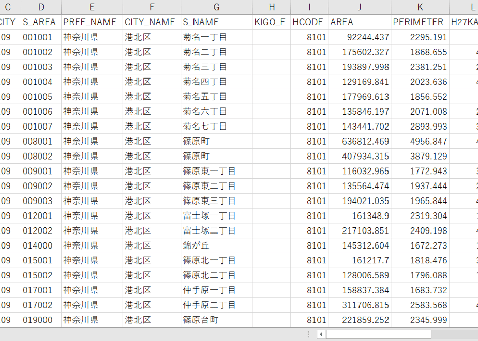Click AREA value 92244.437
This screenshot has width=478, height=341.
pos(360,37)
